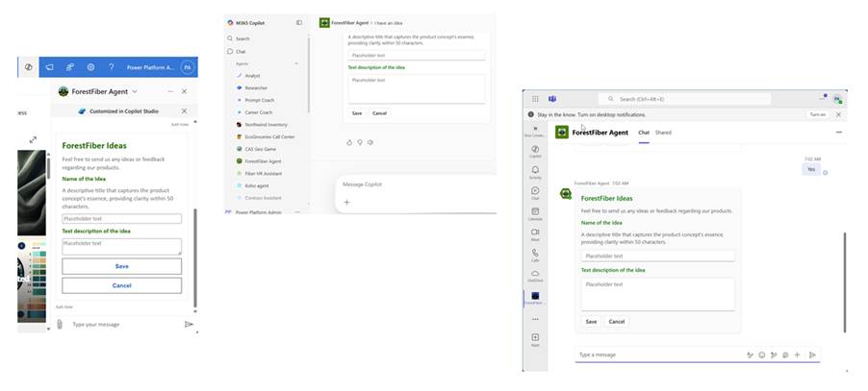Toggle the thumbs up on the Copilot response
Screen dimensions: 868x391
pyautogui.click(x=348, y=141)
